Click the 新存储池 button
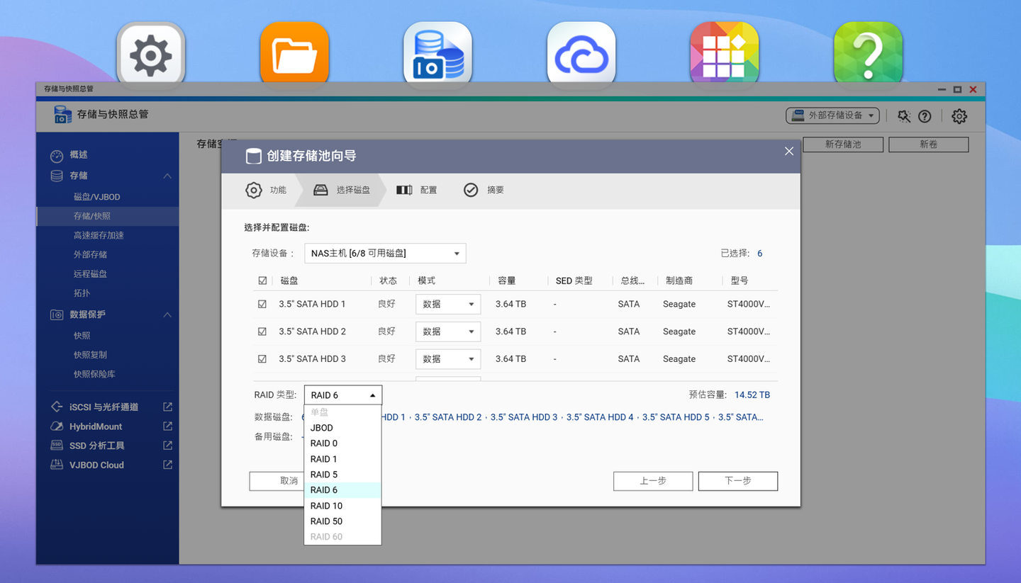The width and height of the screenshot is (1021, 583). [843, 145]
